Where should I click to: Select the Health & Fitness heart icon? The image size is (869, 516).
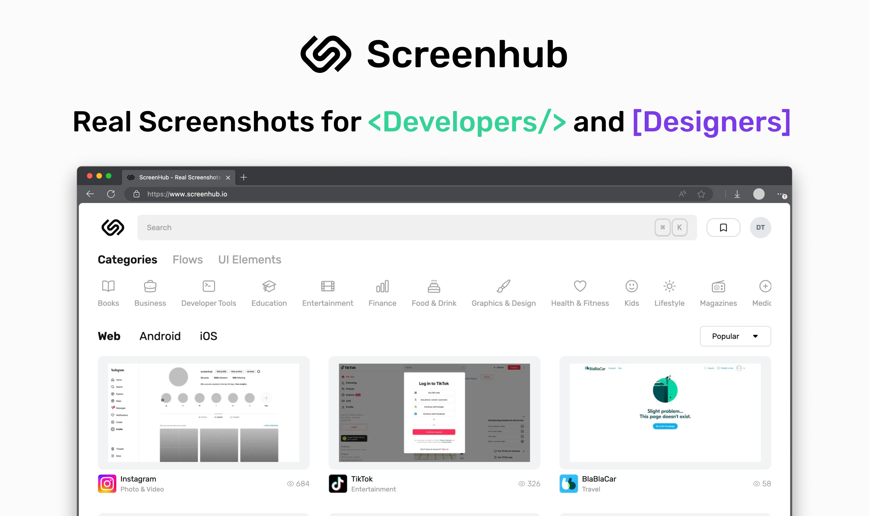pos(580,286)
